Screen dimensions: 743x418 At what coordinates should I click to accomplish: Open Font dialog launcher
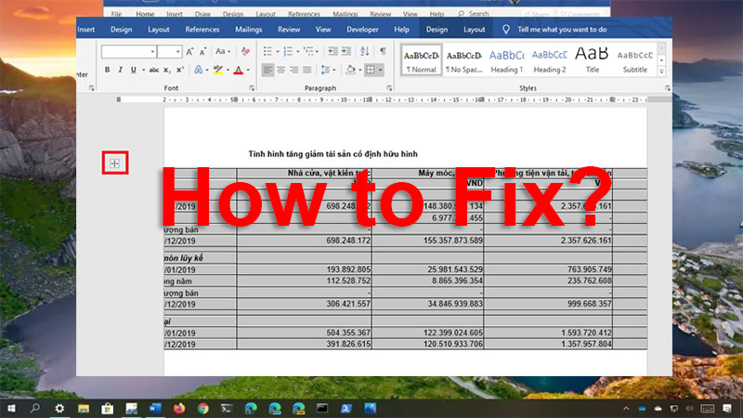tap(252, 88)
